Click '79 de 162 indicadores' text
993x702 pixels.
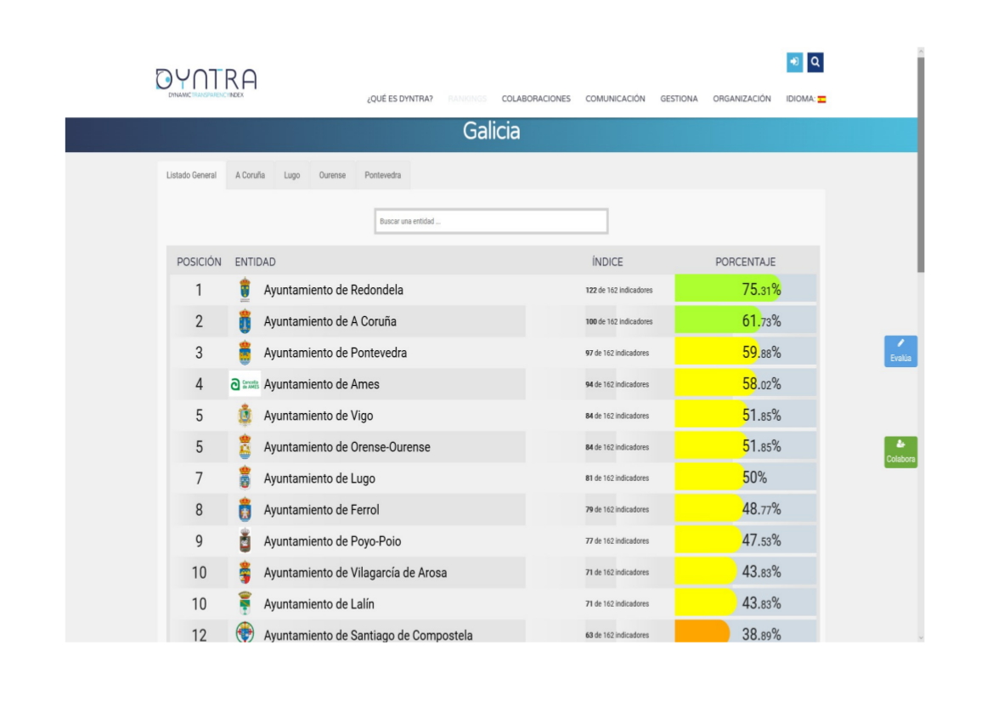point(617,509)
